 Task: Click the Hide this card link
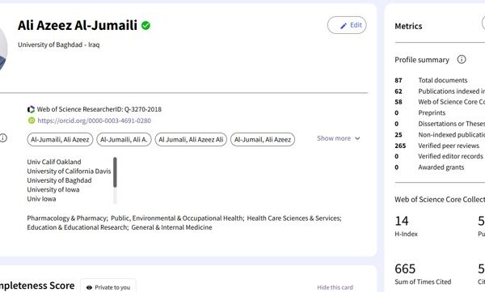pyautogui.click(x=335, y=287)
